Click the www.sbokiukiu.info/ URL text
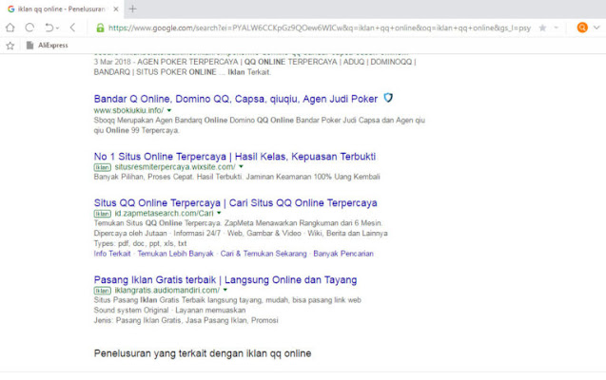606x380 pixels. 128,110
